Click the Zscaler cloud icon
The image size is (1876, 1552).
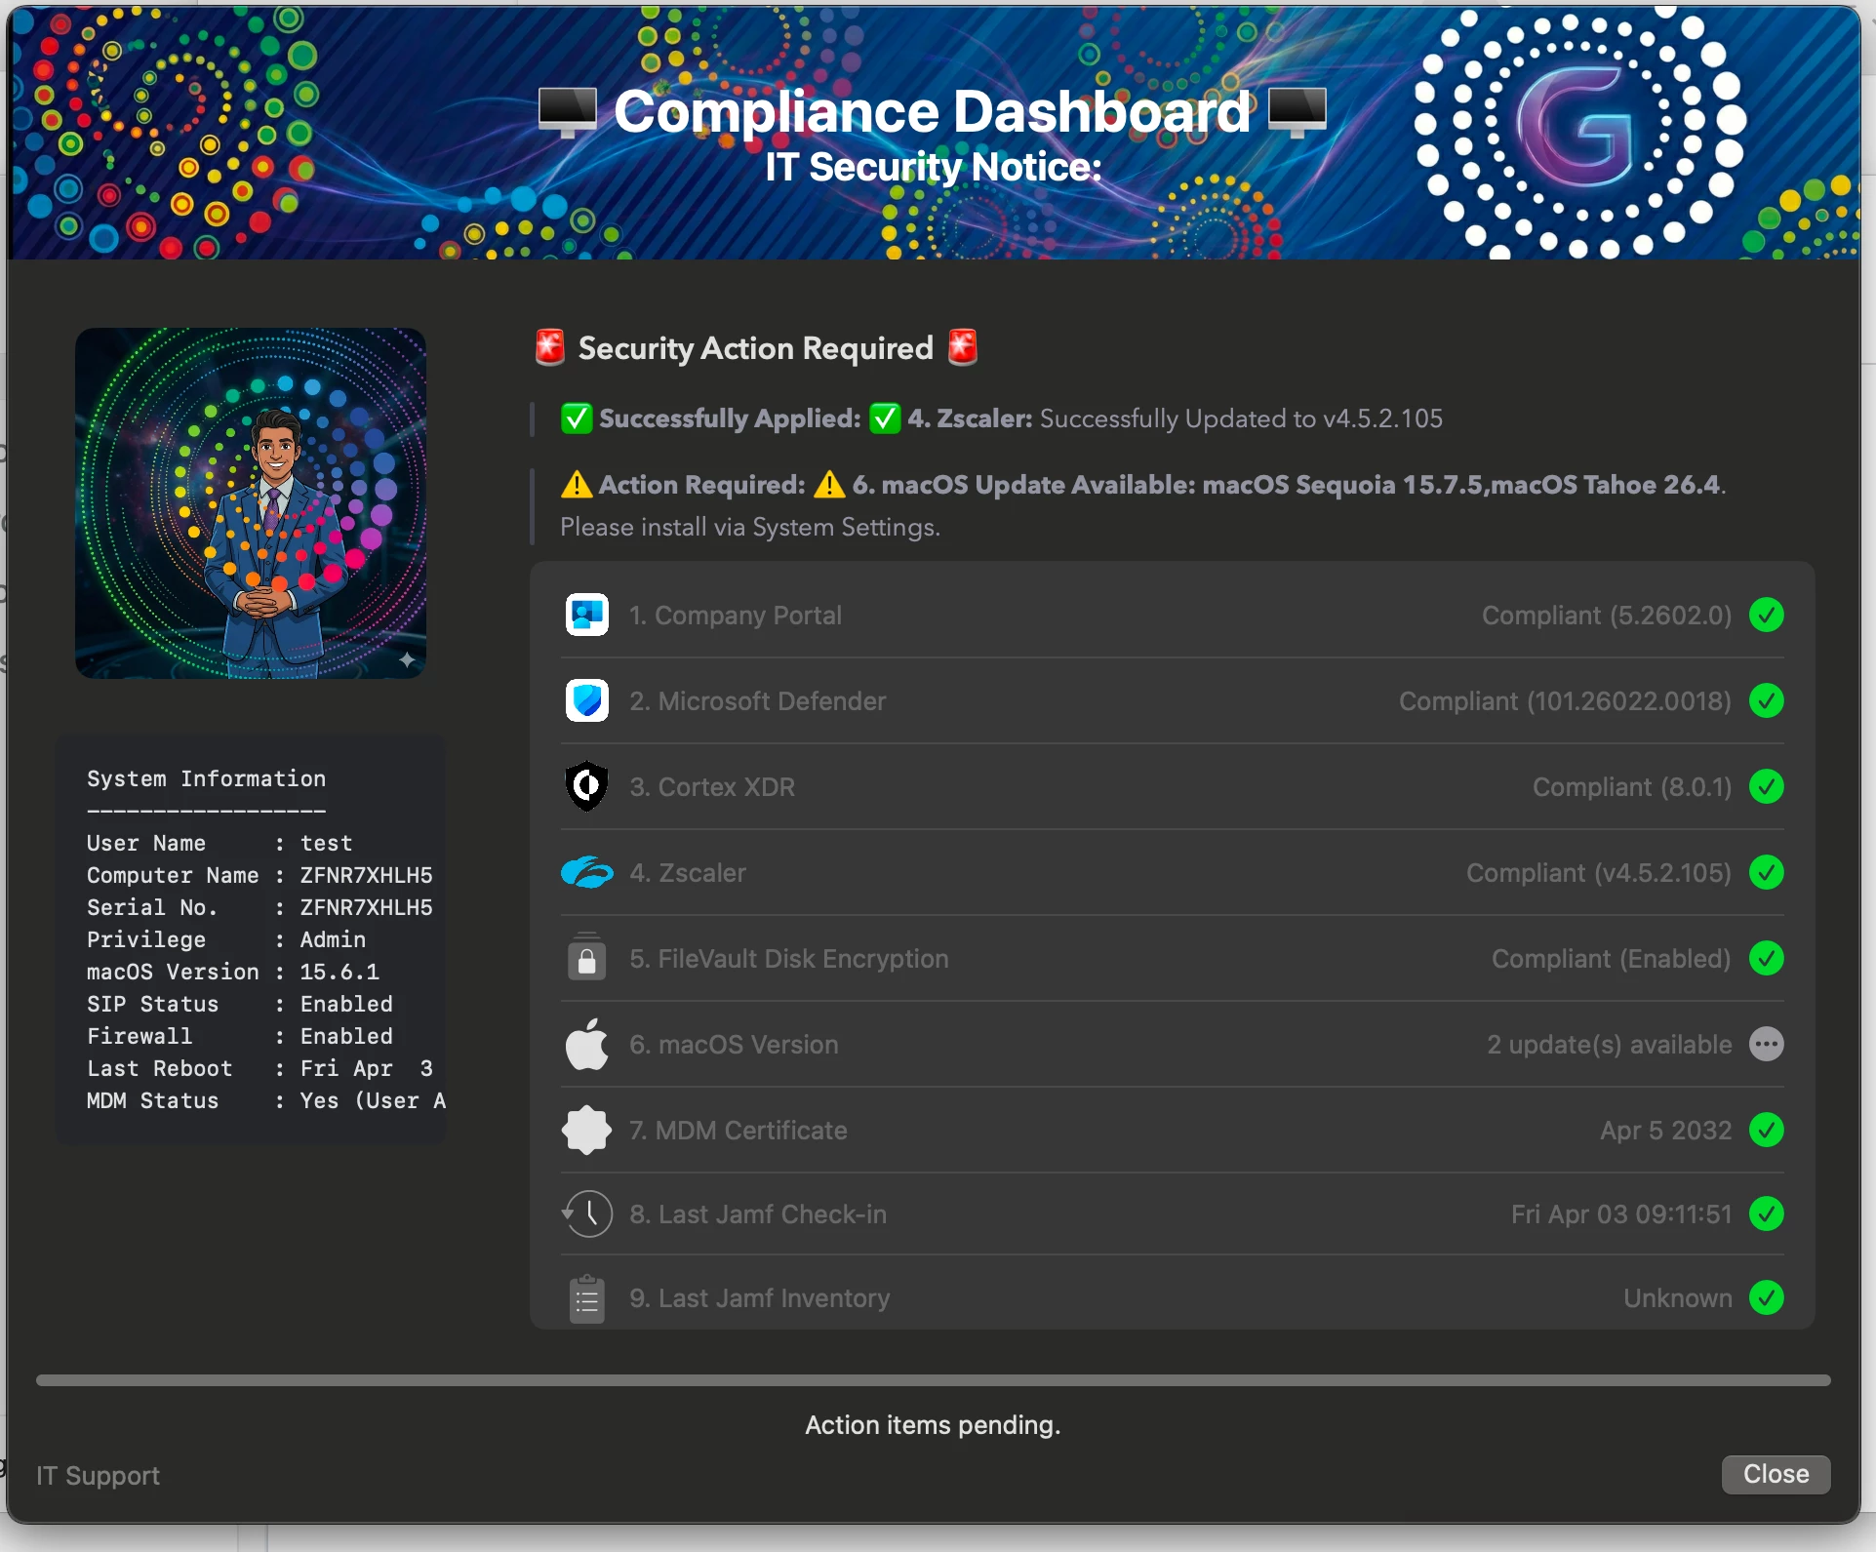586,872
